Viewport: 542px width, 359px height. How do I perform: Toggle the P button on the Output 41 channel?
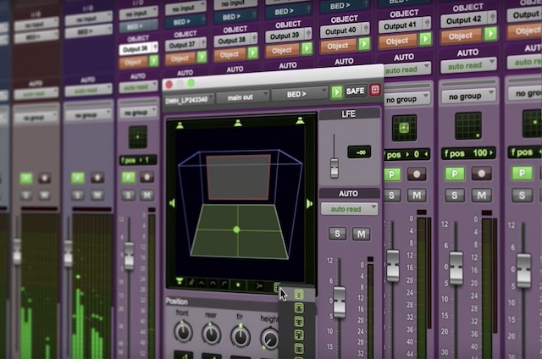pos(392,174)
